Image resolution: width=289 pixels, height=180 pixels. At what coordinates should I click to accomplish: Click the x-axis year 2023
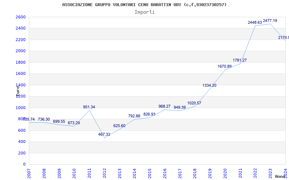tap(270, 174)
